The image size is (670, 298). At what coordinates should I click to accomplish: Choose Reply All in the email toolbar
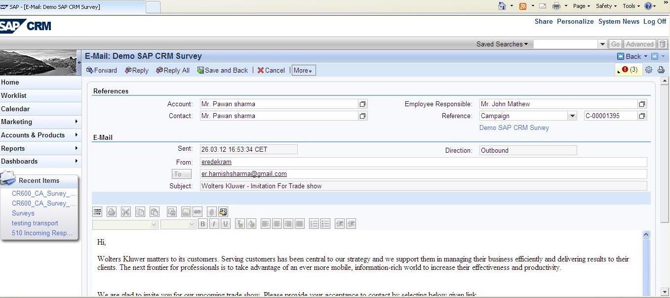tap(173, 70)
